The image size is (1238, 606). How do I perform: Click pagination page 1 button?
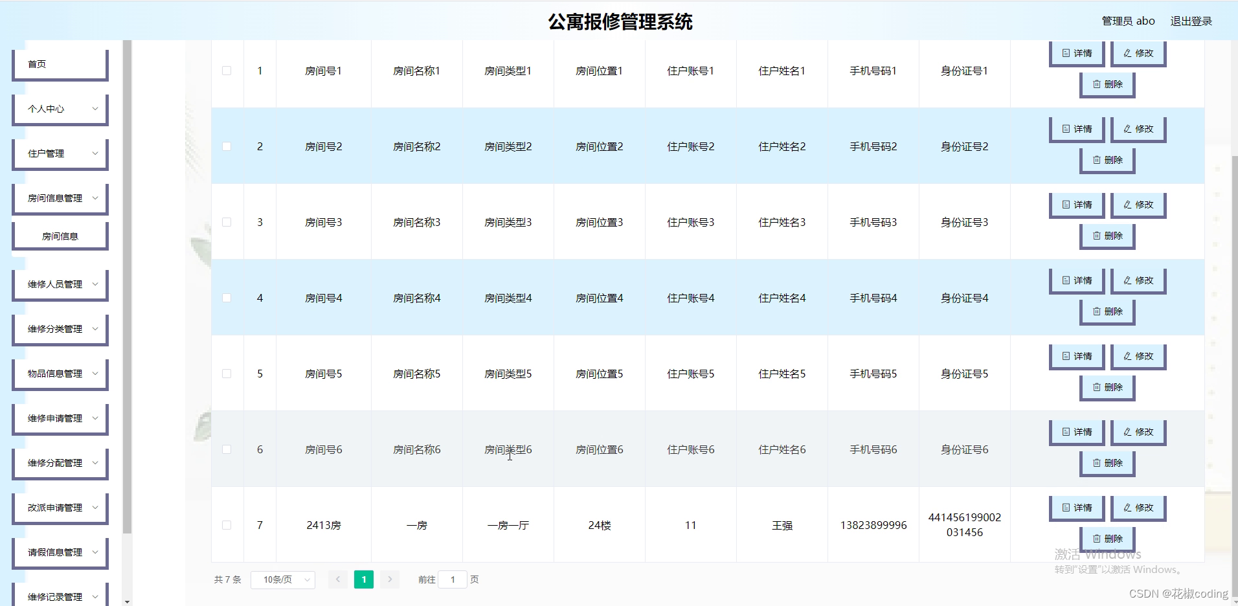[364, 579]
